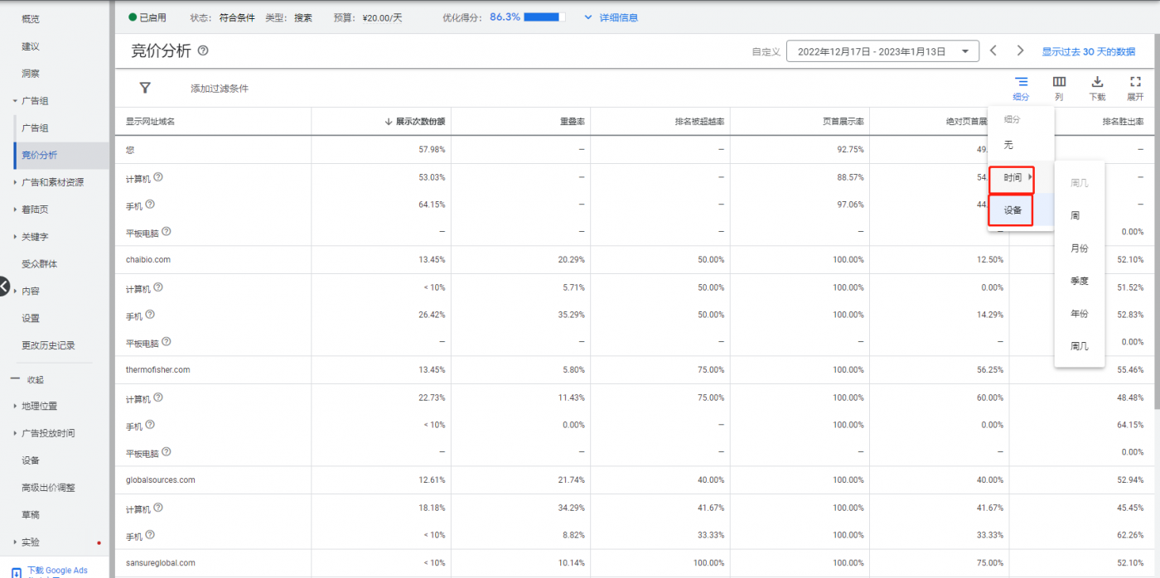Open 设置 in sidebar
This screenshot has height=578, width=1160.
point(30,318)
